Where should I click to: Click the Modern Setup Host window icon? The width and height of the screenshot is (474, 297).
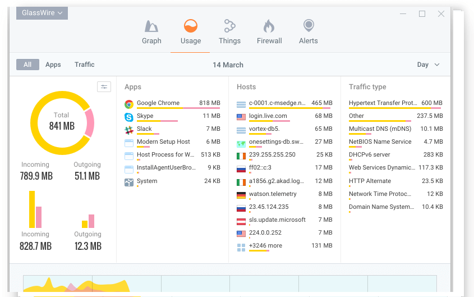[x=129, y=143]
